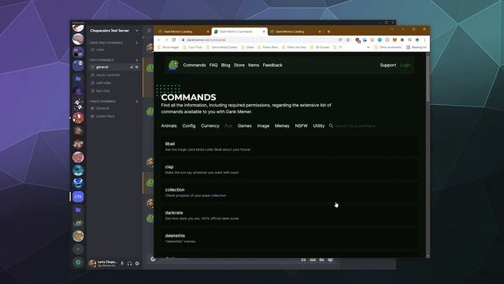Select the Animals command category

(169, 126)
